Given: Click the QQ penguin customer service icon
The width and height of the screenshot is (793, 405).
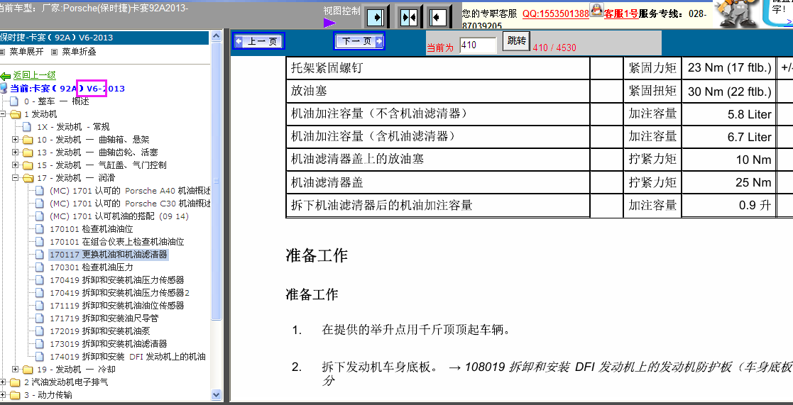Looking at the screenshot, I should [596, 9].
